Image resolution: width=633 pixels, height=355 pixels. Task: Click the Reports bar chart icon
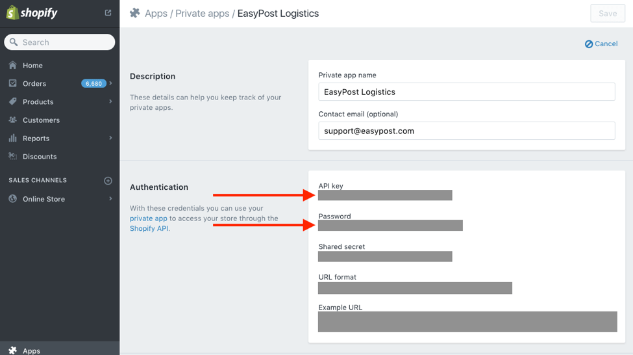(x=13, y=138)
